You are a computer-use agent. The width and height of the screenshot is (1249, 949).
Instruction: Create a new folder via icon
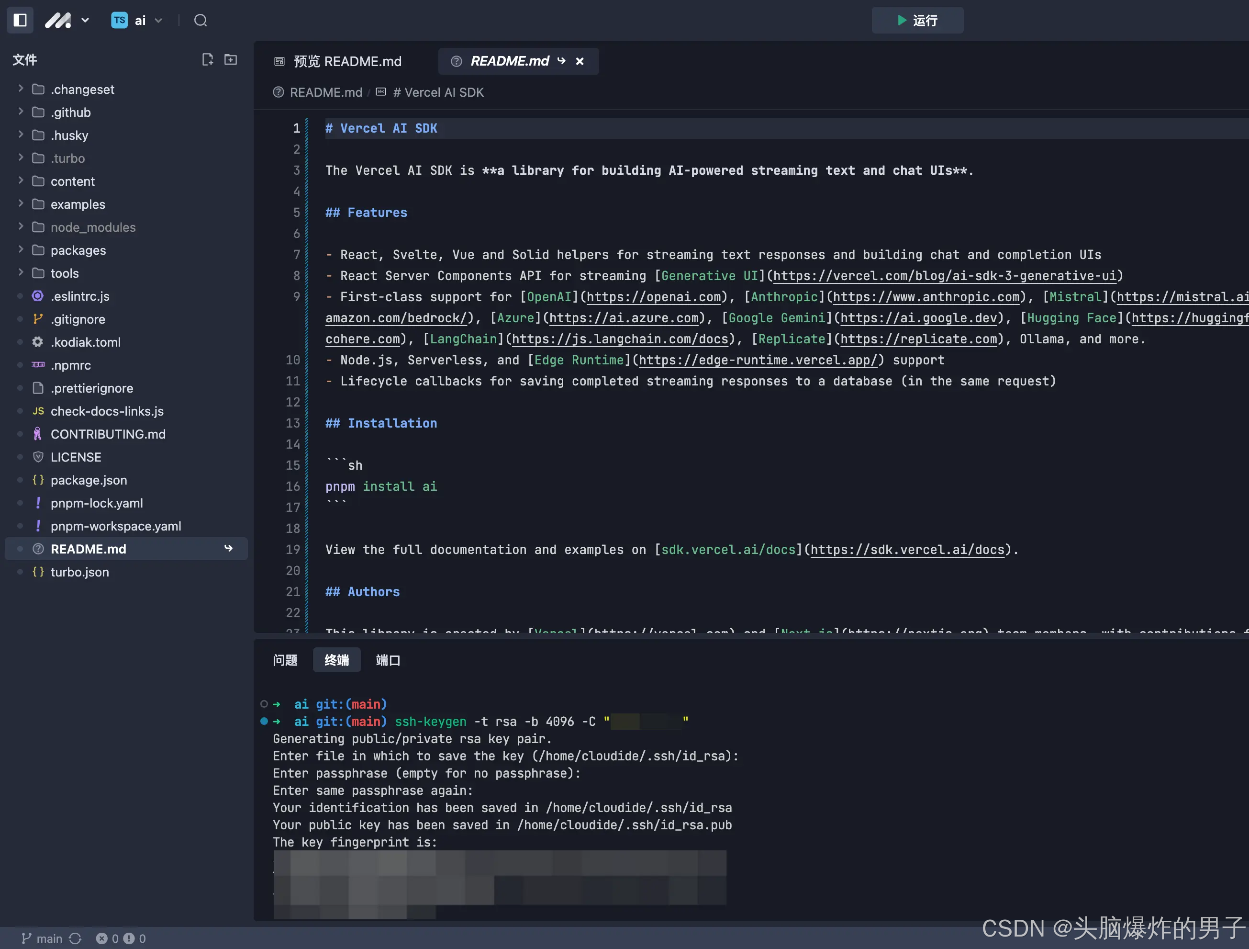tap(230, 59)
